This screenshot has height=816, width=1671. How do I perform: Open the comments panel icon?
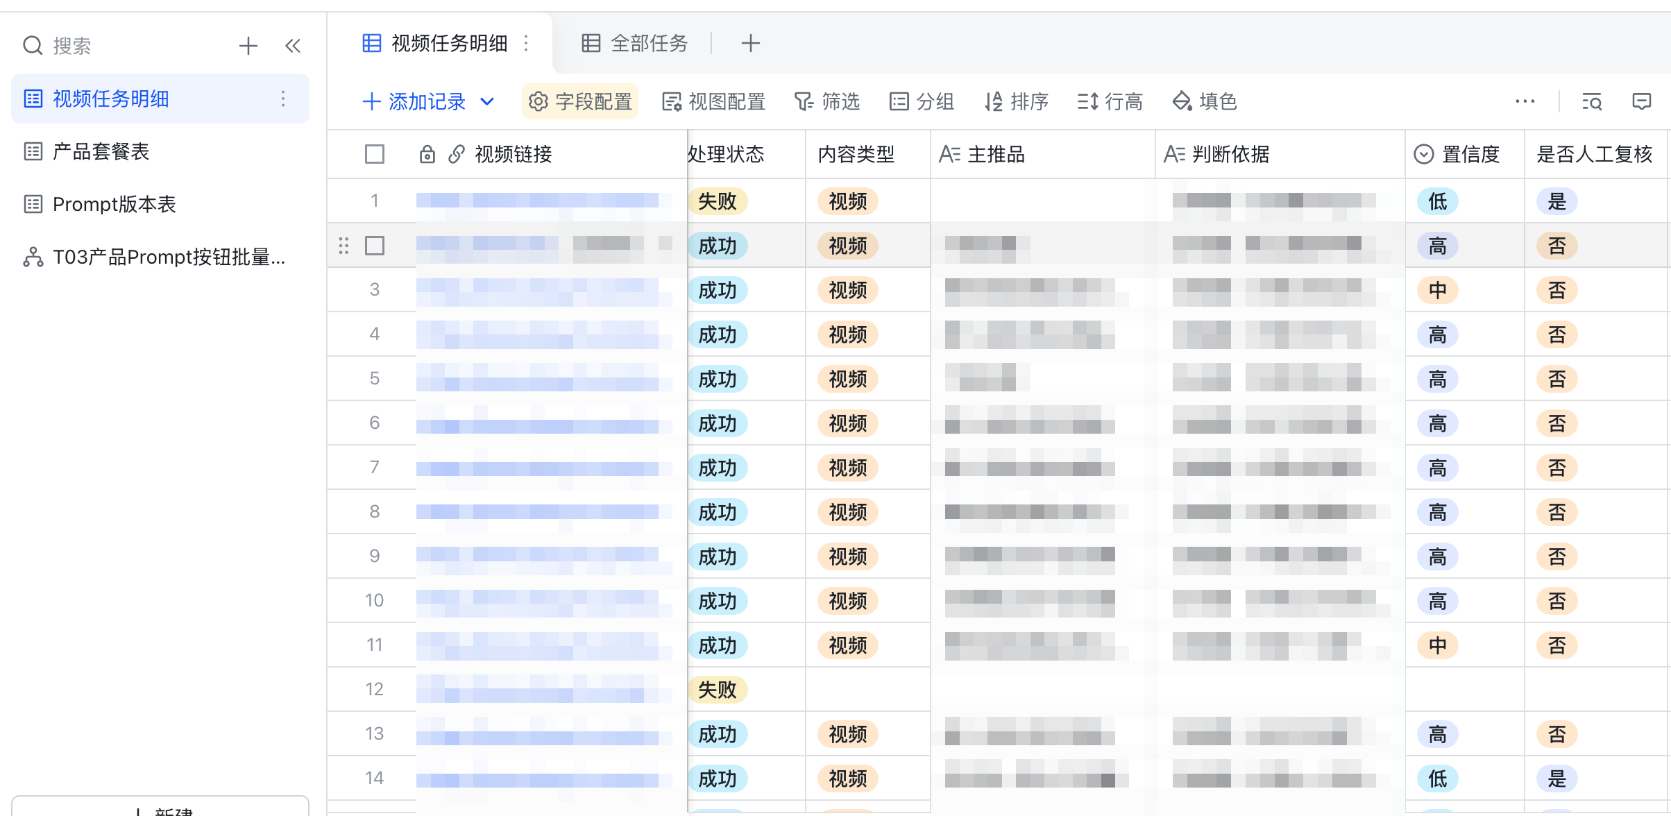tap(1641, 101)
